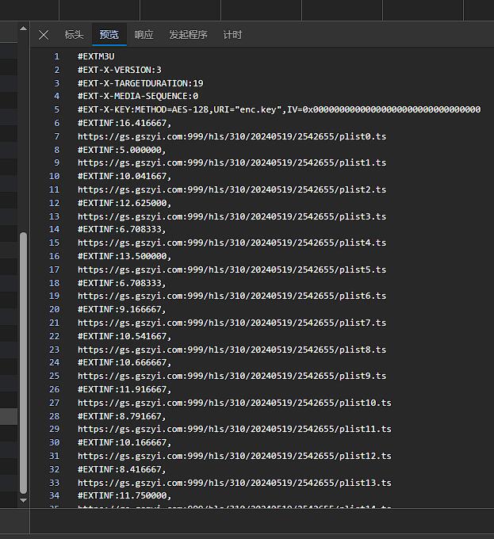Switch to the 标头 tab
Image resolution: width=494 pixels, height=539 pixels.
point(74,35)
